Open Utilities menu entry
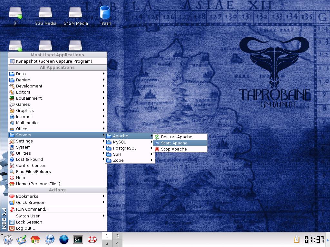The width and height of the screenshot is (330, 247). pyautogui.click(x=57, y=153)
